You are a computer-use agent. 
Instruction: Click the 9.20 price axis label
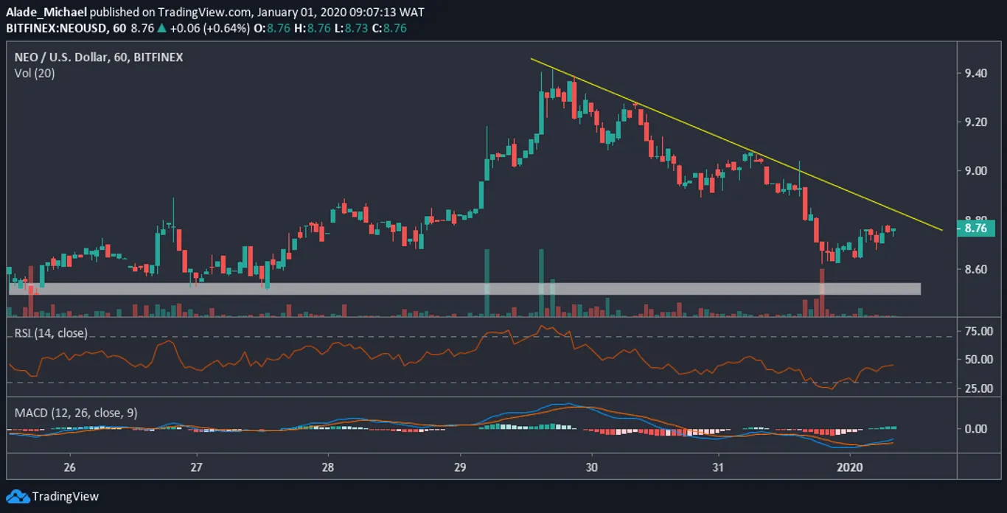pos(976,122)
